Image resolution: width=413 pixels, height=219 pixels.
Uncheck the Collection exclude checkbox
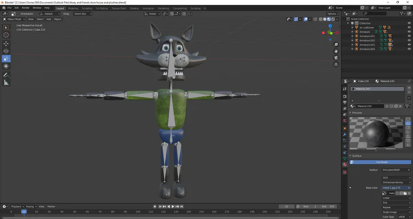click(x=352, y=23)
